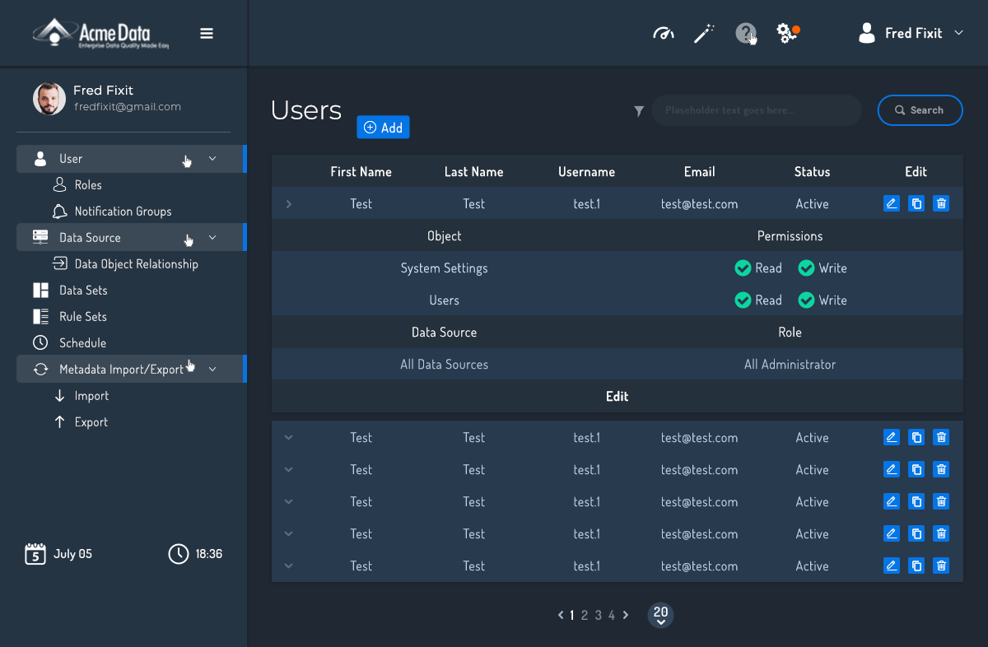Toggle Write permission for System Settings

[x=806, y=268]
